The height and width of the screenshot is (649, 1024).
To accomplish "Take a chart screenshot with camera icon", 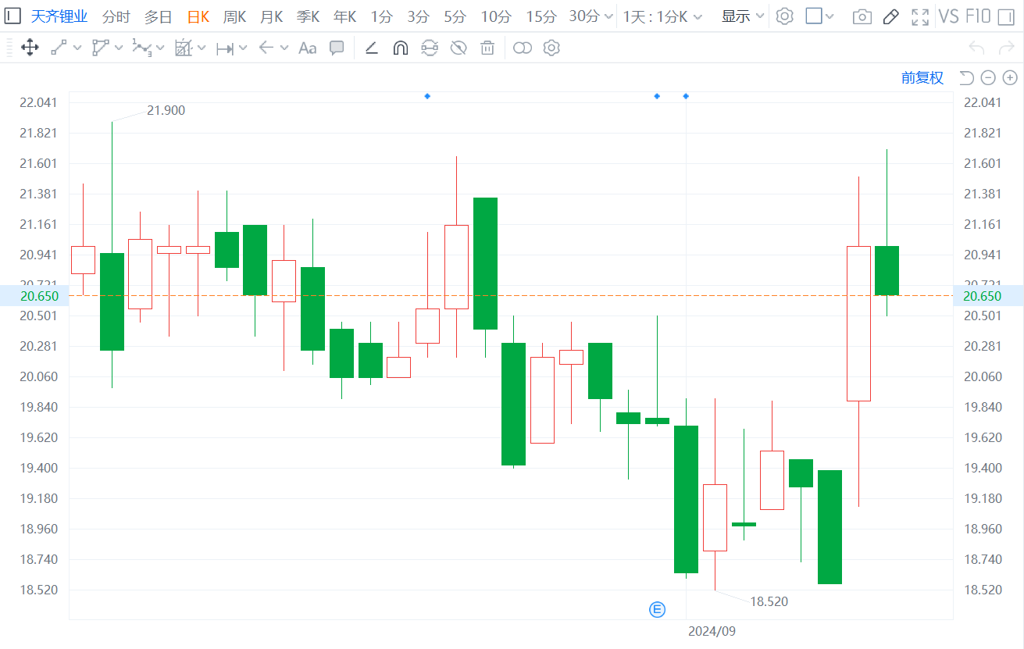I will [x=862, y=16].
